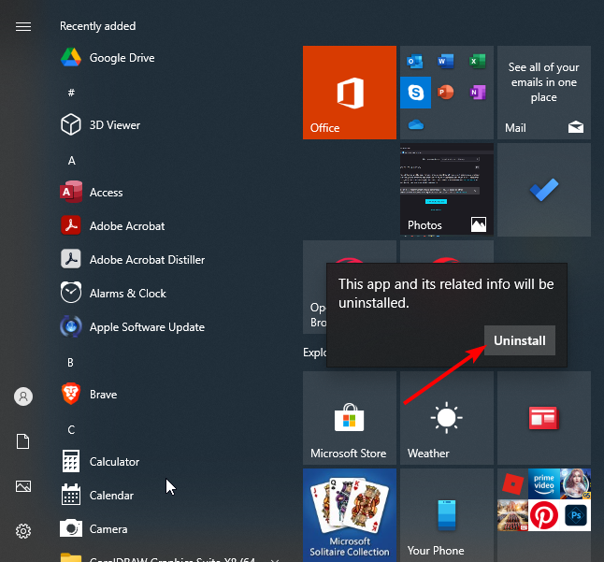The height and width of the screenshot is (562, 604).
Task: Open the Settings gear icon
Action: click(x=23, y=531)
